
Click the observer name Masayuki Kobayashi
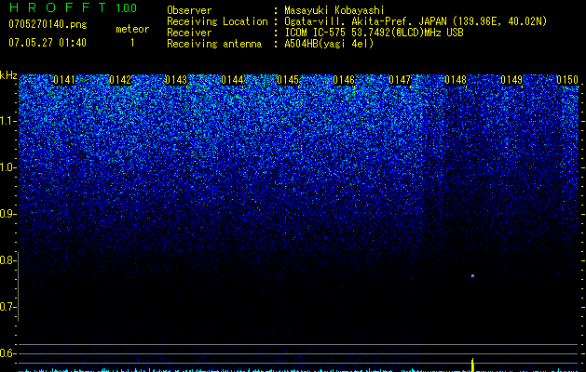pyautogui.click(x=334, y=11)
